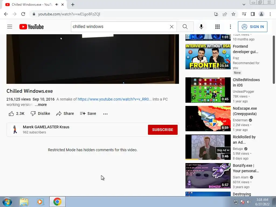
Task: Open the YouTube apps grid
Action: click(218, 27)
